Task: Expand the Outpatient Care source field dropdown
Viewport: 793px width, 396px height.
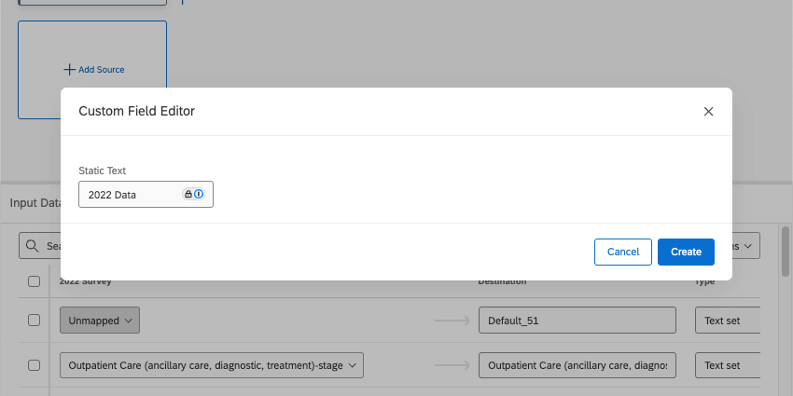Action: (211, 365)
